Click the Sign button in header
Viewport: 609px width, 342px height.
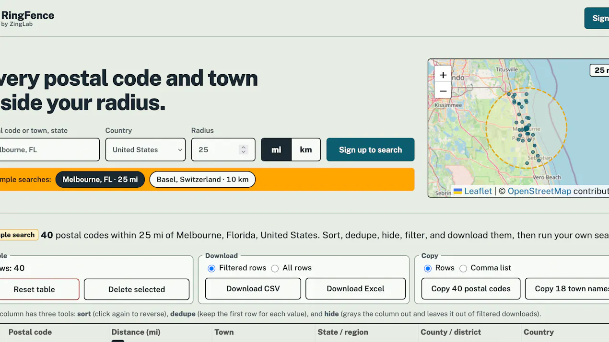[x=597, y=18]
